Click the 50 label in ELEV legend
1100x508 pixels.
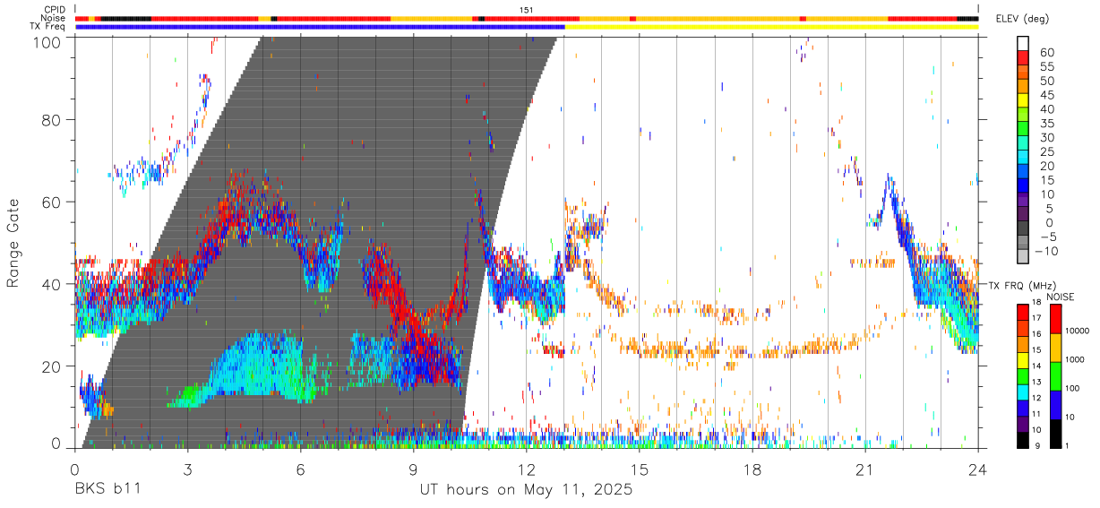click(1049, 82)
